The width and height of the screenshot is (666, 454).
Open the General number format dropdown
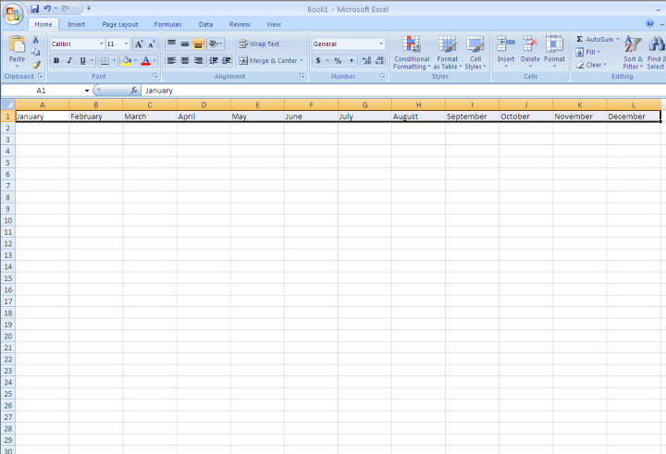tap(381, 43)
